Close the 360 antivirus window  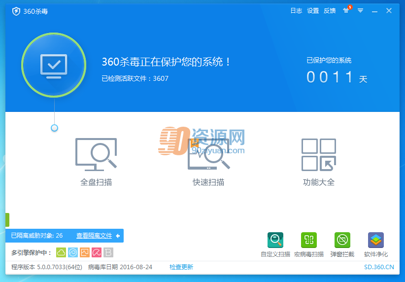[389, 10]
